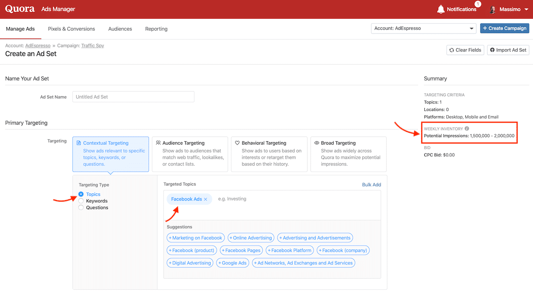This screenshot has width=533, height=293.
Task: Open the Notifications bell icon
Action: pos(441,9)
